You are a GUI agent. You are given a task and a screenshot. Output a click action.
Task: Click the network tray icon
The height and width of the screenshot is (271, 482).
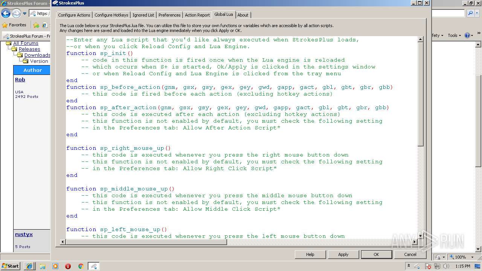[438, 266]
